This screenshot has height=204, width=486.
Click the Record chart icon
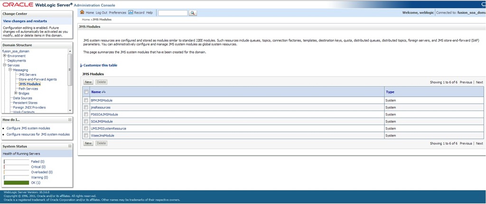[x=131, y=12]
